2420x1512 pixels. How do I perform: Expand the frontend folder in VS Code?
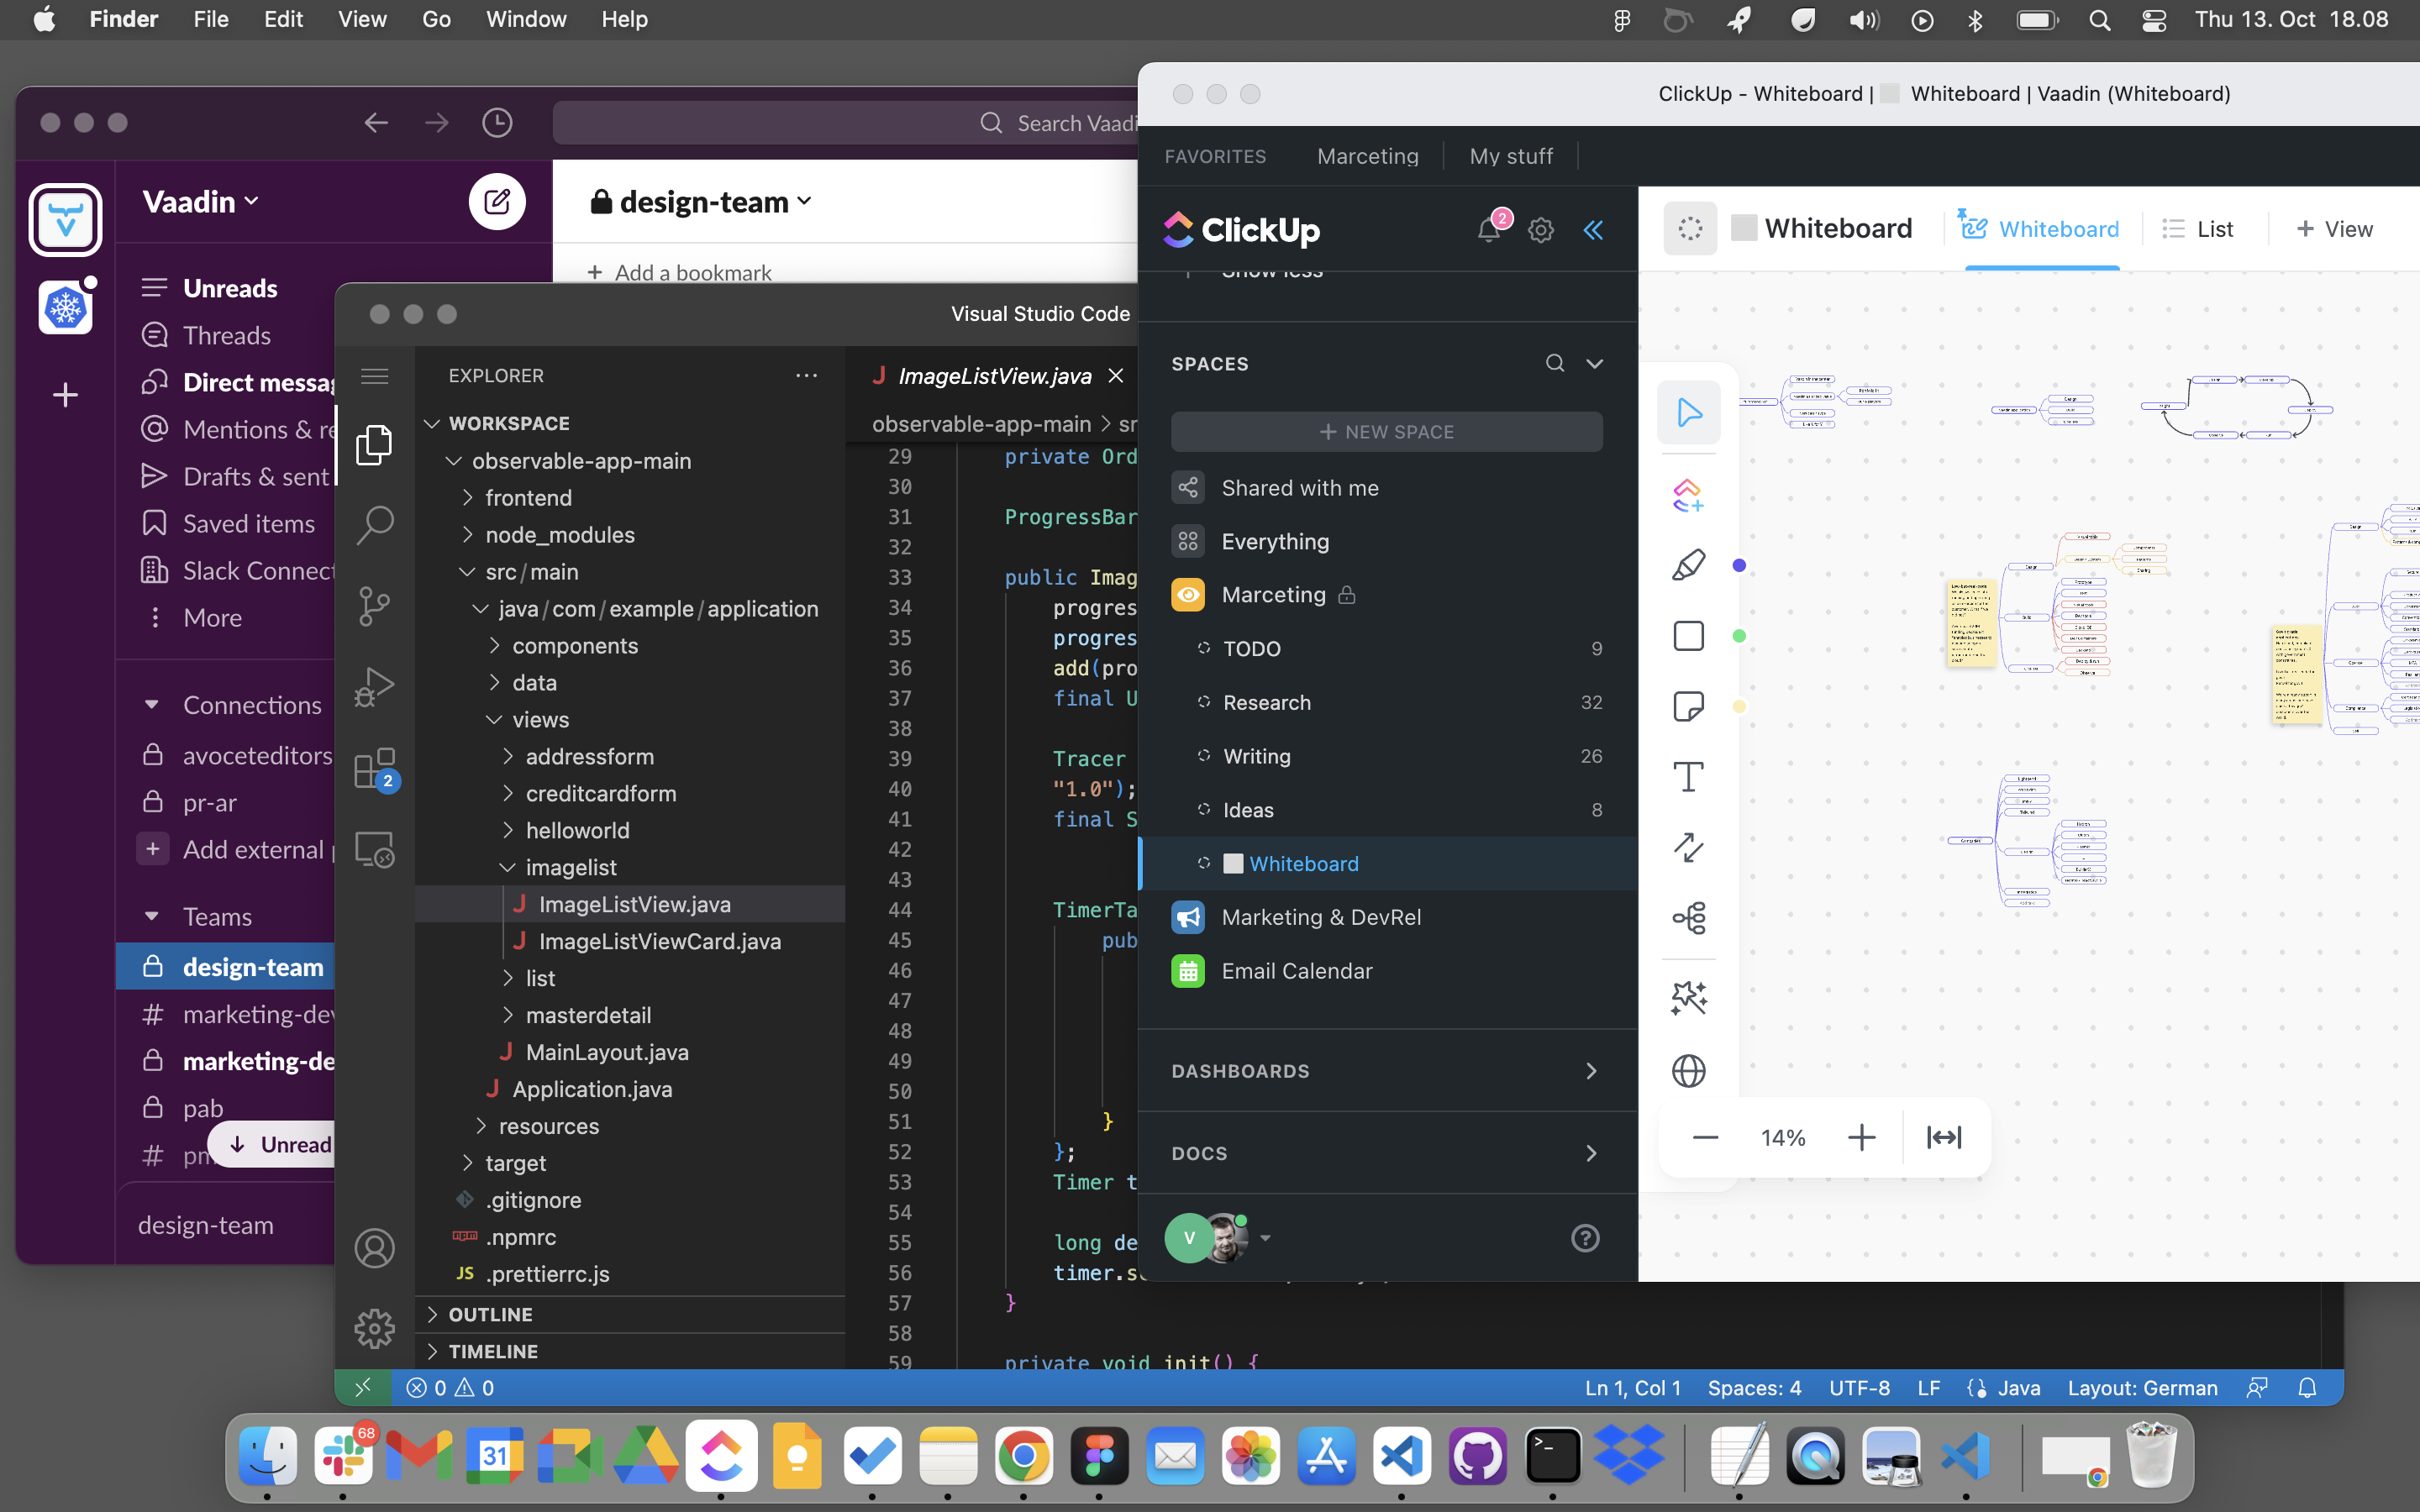click(x=529, y=498)
